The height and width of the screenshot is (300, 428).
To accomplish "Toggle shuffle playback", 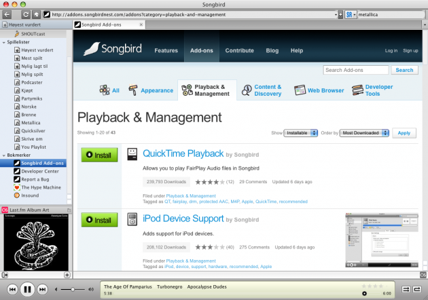I will [x=406, y=289].
